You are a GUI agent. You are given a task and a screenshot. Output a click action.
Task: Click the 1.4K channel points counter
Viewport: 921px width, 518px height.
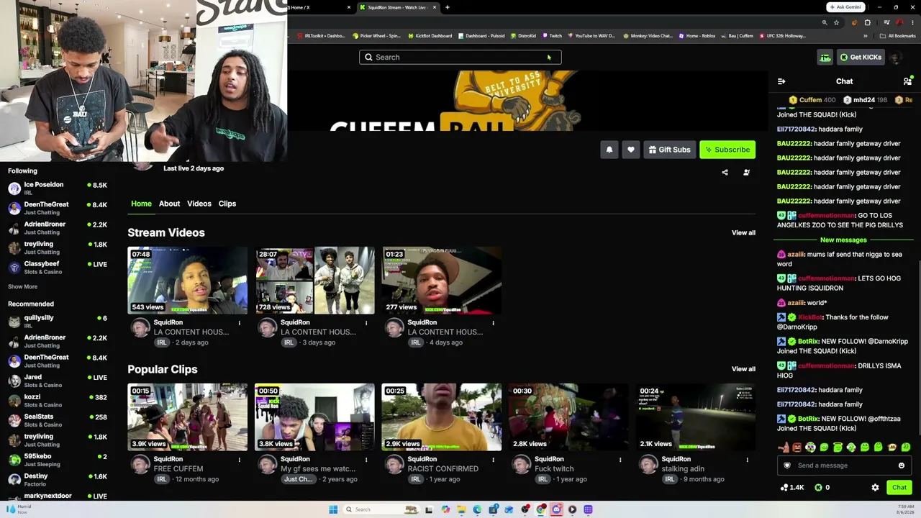coord(791,488)
